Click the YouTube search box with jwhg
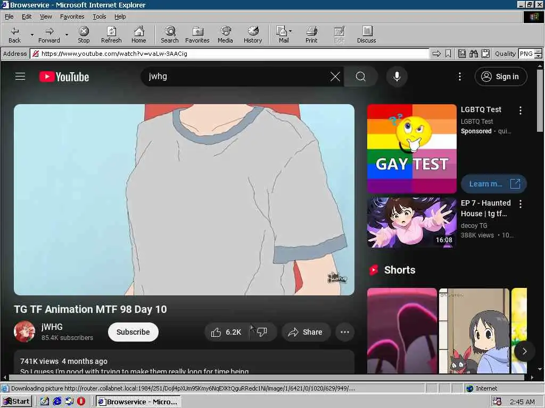This screenshot has height=408, width=545. pyautogui.click(x=236, y=76)
